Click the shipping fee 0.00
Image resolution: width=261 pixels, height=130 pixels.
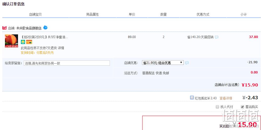pos(254,72)
